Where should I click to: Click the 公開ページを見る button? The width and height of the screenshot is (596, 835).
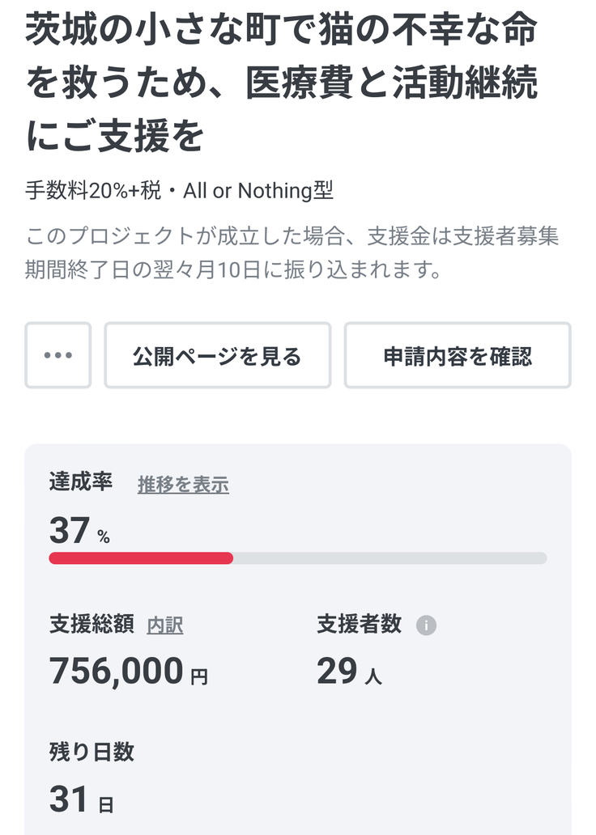[x=217, y=355]
